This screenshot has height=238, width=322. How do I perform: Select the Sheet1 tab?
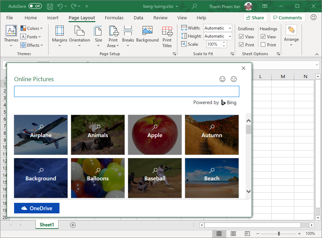click(x=47, y=225)
